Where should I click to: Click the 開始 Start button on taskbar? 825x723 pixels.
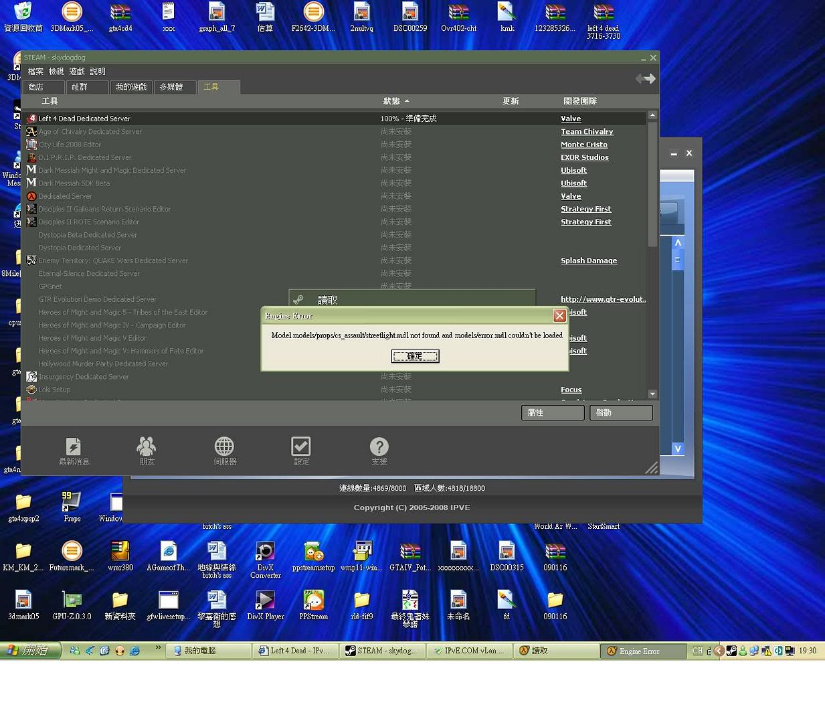coord(31,650)
